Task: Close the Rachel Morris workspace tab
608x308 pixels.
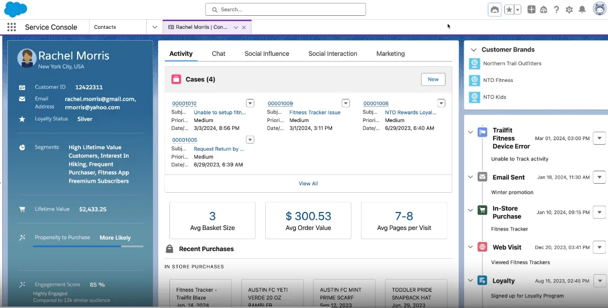Action: [244, 28]
